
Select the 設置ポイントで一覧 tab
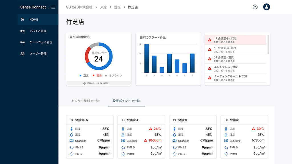(126, 101)
